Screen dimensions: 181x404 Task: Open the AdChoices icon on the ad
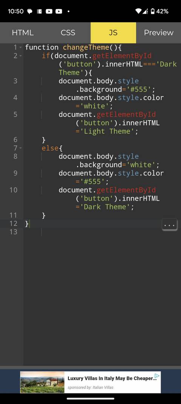click(x=157, y=376)
